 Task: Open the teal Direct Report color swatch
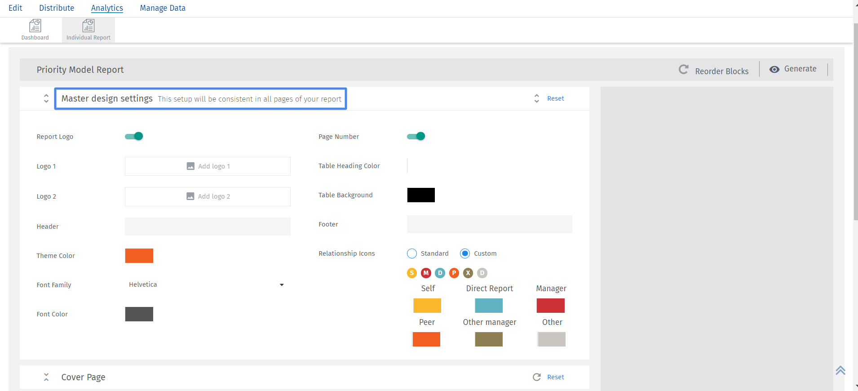coord(489,306)
